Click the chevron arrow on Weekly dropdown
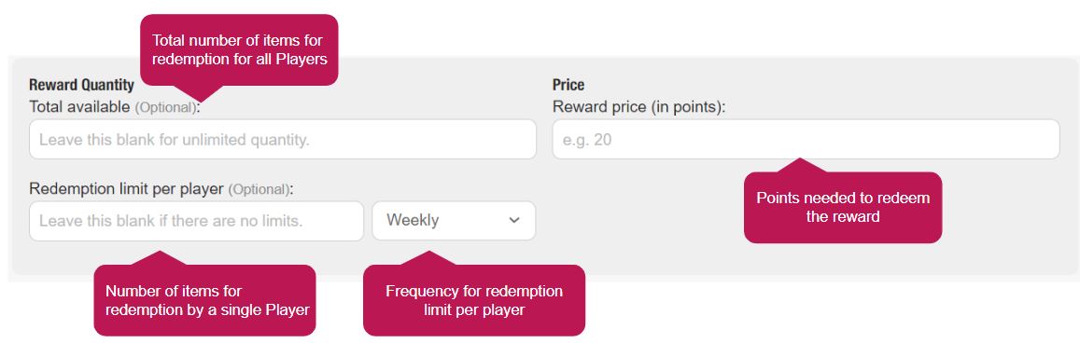Screen dimensions: 1080x343 513,221
